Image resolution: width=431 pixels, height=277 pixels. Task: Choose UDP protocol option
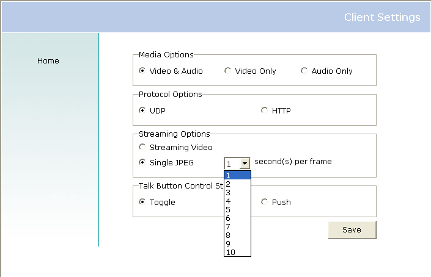[142, 110]
